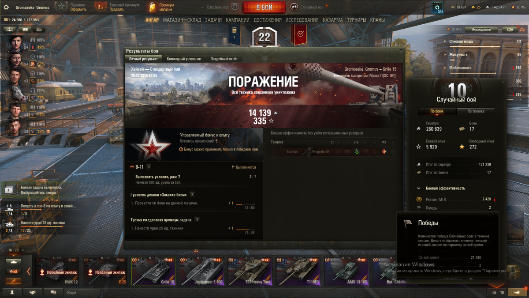Click the platoon shield icon
This screenshot has height=298, width=529.
click(x=235, y=7)
